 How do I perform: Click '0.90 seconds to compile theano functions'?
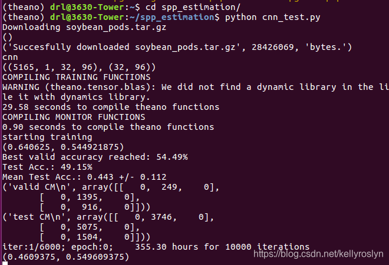pyautogui.click(x=108, y=127)
